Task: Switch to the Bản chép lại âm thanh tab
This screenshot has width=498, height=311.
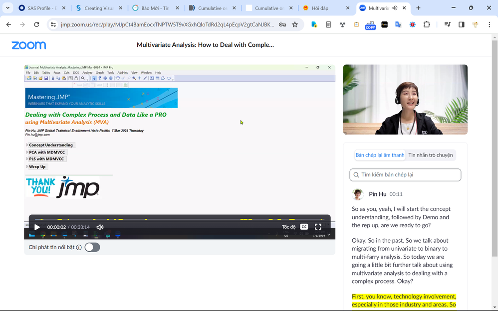Action: pyautogui.click(x=380, y=155)
